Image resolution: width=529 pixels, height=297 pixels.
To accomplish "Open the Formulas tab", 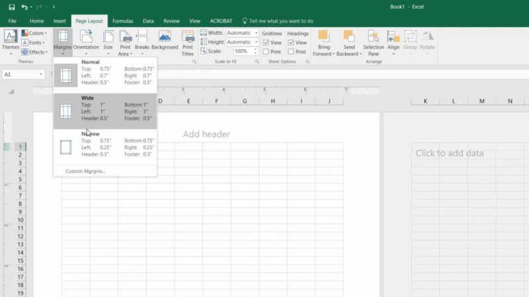I will [123, 21].
